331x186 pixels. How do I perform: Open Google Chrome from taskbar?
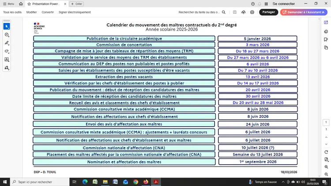pos(135,182)
